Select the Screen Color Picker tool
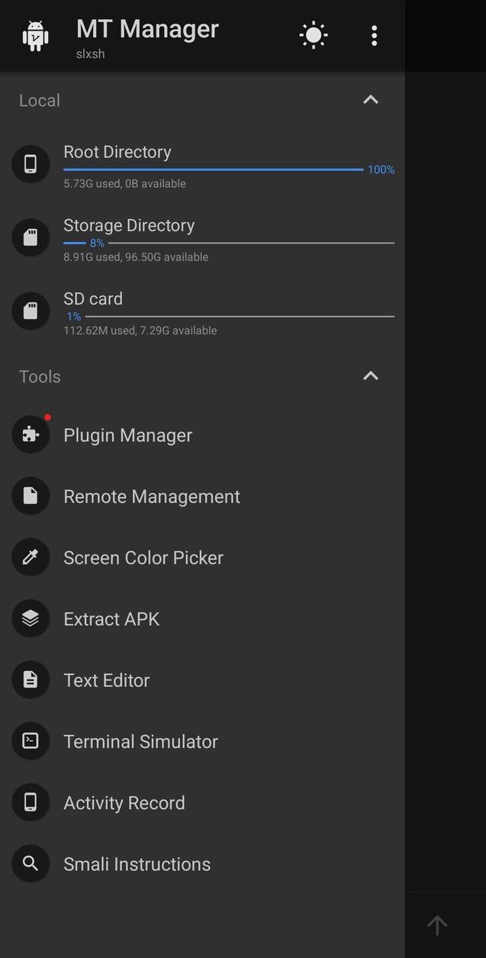486x958 pixels. [x=143, y=557]
